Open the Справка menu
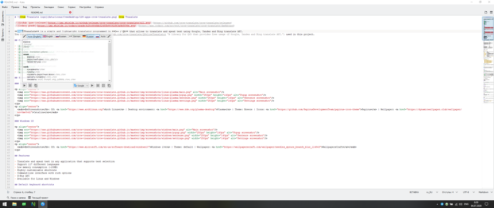 [99, 7]
